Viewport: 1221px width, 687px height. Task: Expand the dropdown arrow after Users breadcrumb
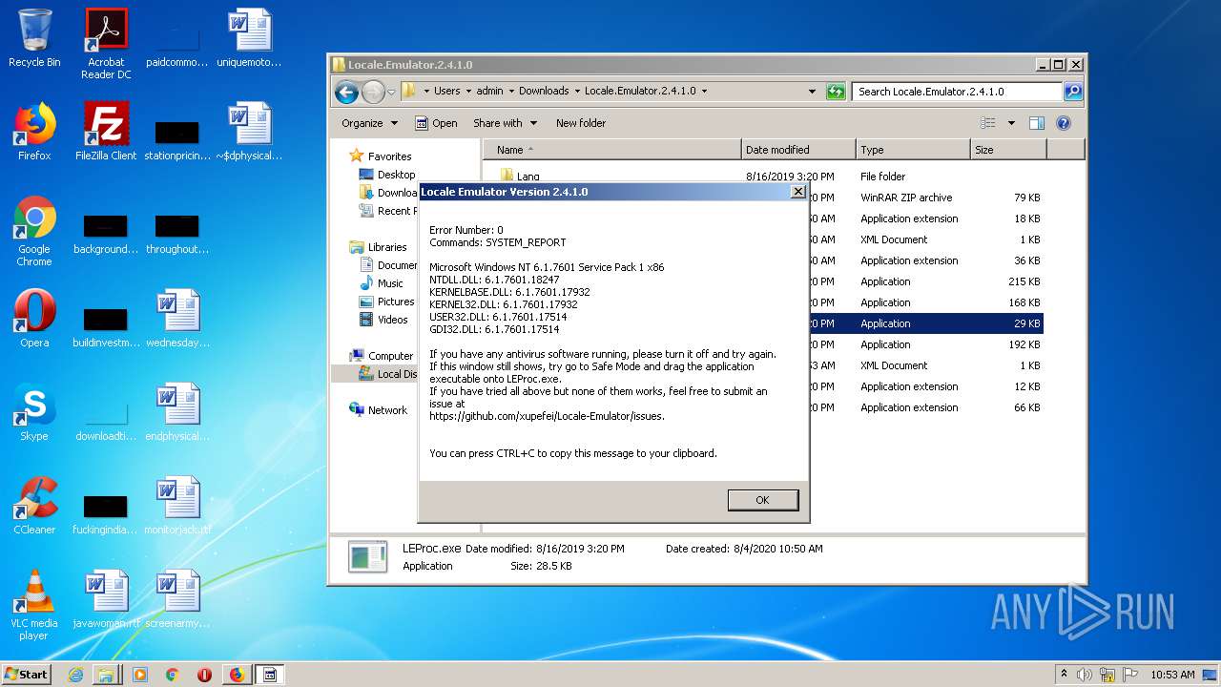point(468,92)
